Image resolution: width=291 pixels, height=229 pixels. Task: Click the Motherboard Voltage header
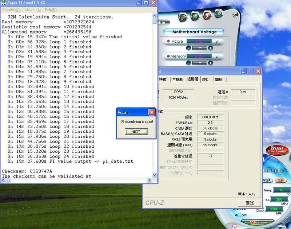[194, 32]
